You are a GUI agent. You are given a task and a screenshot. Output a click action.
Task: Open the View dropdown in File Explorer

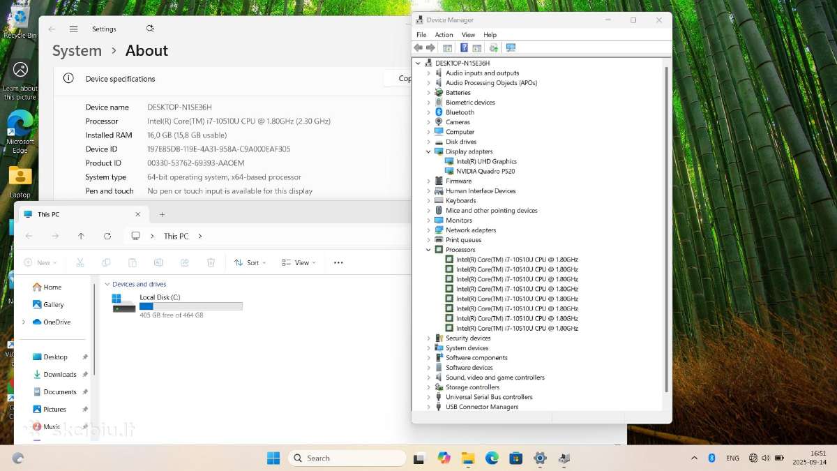[x=299, y=262]
